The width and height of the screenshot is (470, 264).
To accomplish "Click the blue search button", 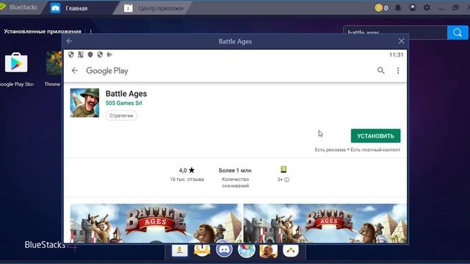I will (458, 32).
